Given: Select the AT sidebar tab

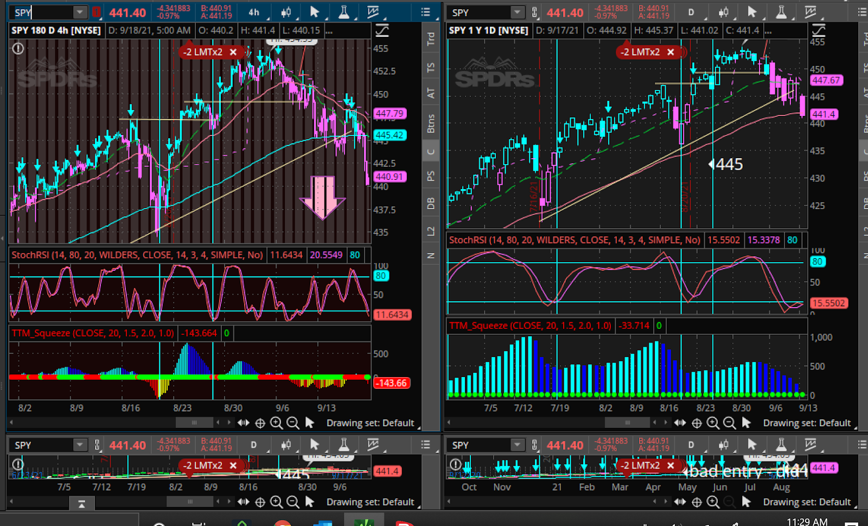Looking at the screenshot, I should coord(431,93).
